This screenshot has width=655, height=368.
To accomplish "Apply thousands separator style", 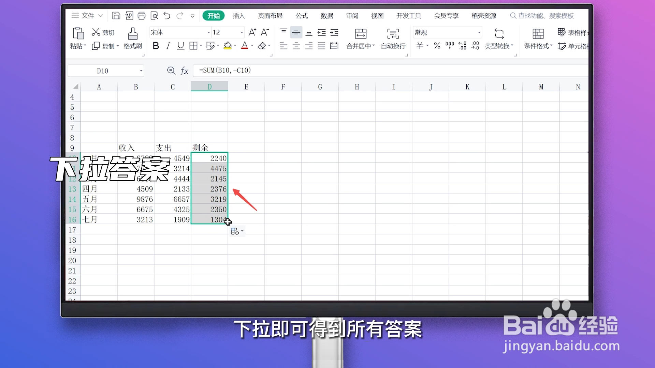I will pos(450,46).
